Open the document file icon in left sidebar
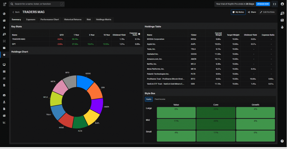 (4, 109)
